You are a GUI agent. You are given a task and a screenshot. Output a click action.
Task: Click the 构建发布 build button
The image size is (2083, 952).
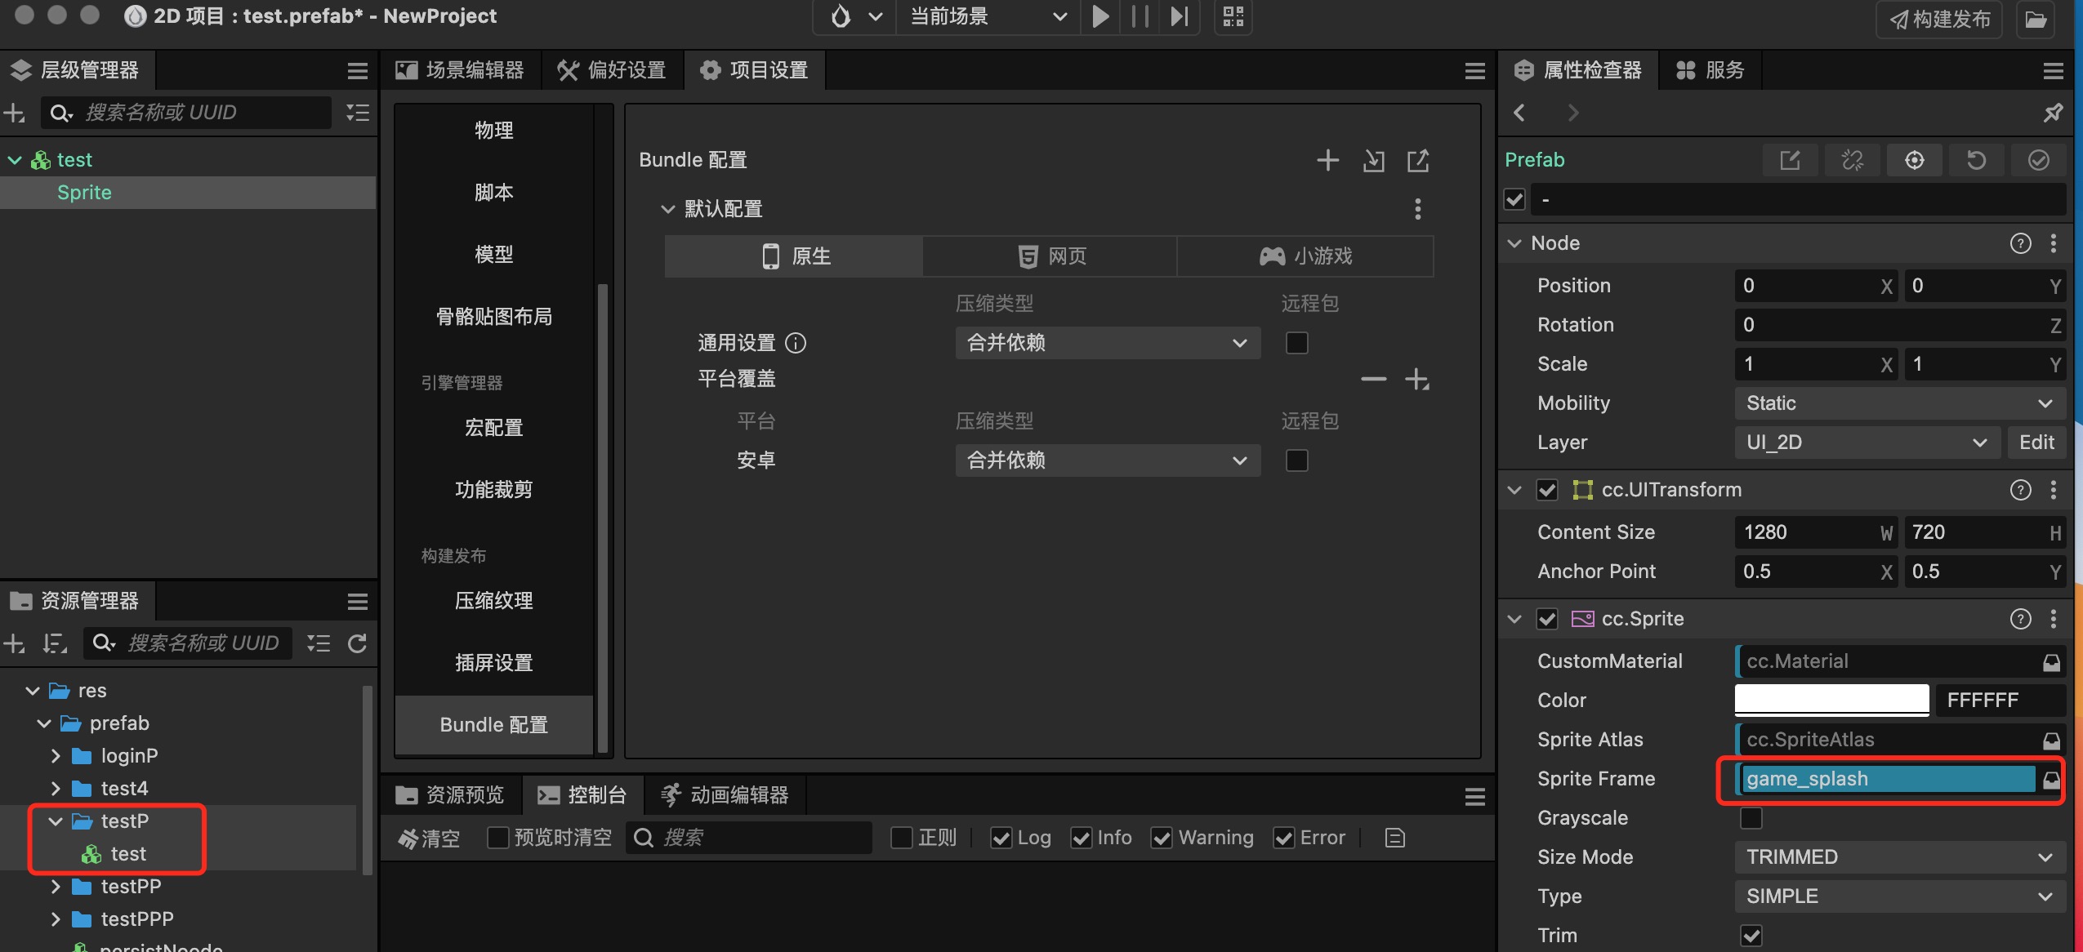[x=1939, y=19]
